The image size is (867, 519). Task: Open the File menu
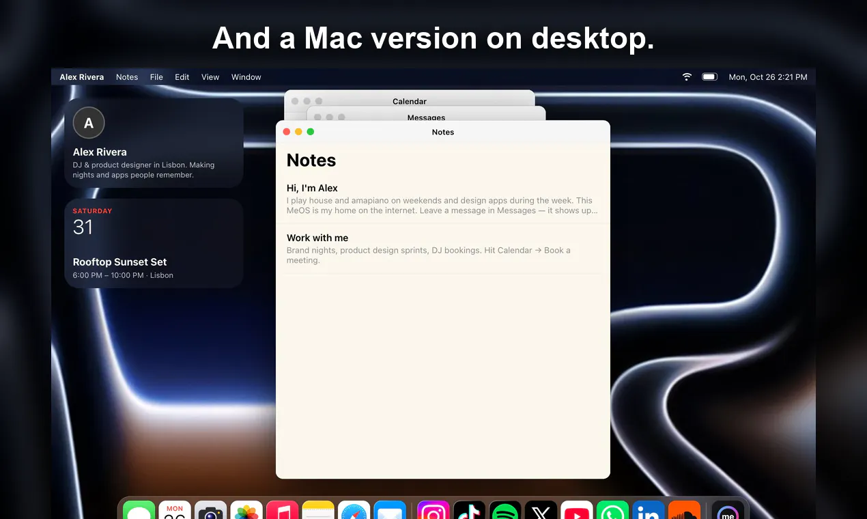[156, 77]
